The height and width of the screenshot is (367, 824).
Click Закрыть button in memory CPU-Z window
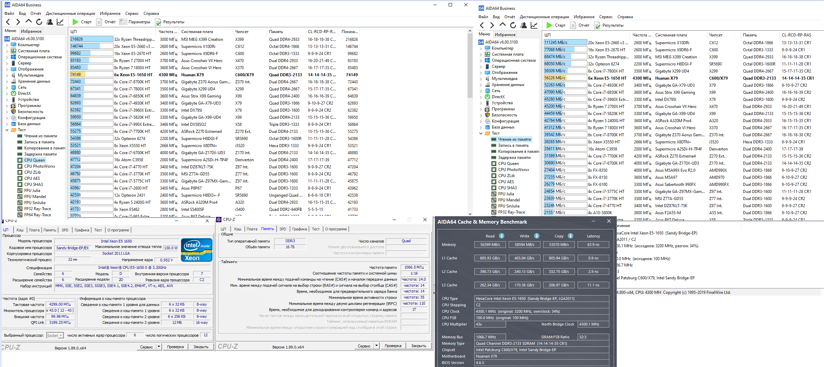point(419,346)
